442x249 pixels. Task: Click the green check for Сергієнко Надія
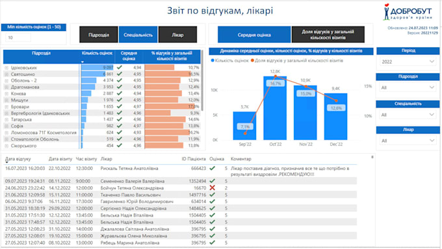point(213,209)
